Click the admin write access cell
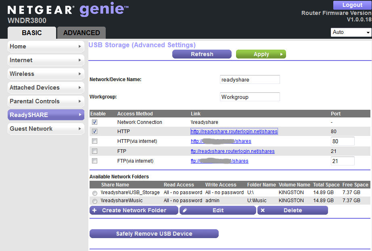The width and height of the screenshot is (372, 251). click(212, 201)
